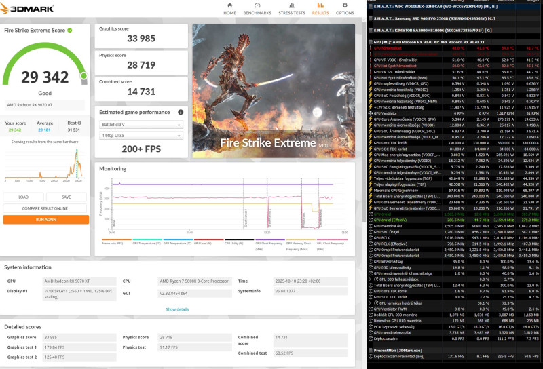Image resolution: width=543 pixels, height=369 pixels.
Task: Toggle CPU Utility legend swatch
Action: pos(240,239)
